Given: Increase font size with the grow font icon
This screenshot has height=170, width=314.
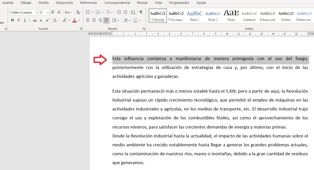Looking at the screenshot, I should click(53, 12).
